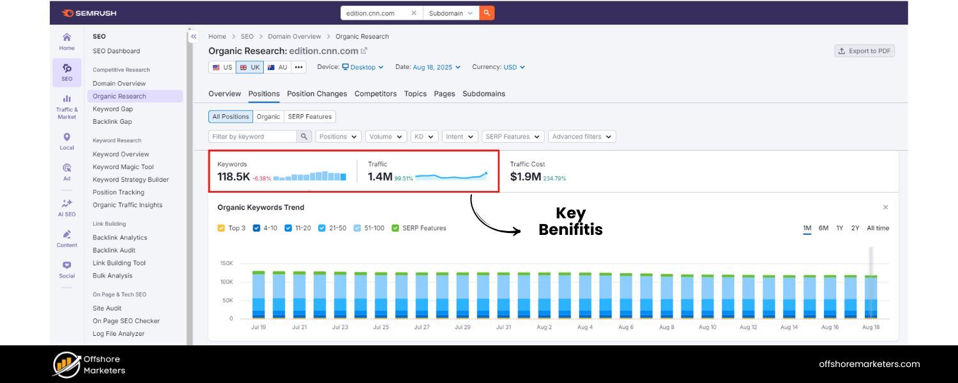Viewport: 958px width, 383px height.
Task: Select the Position Changes tab
Action: 317,93
